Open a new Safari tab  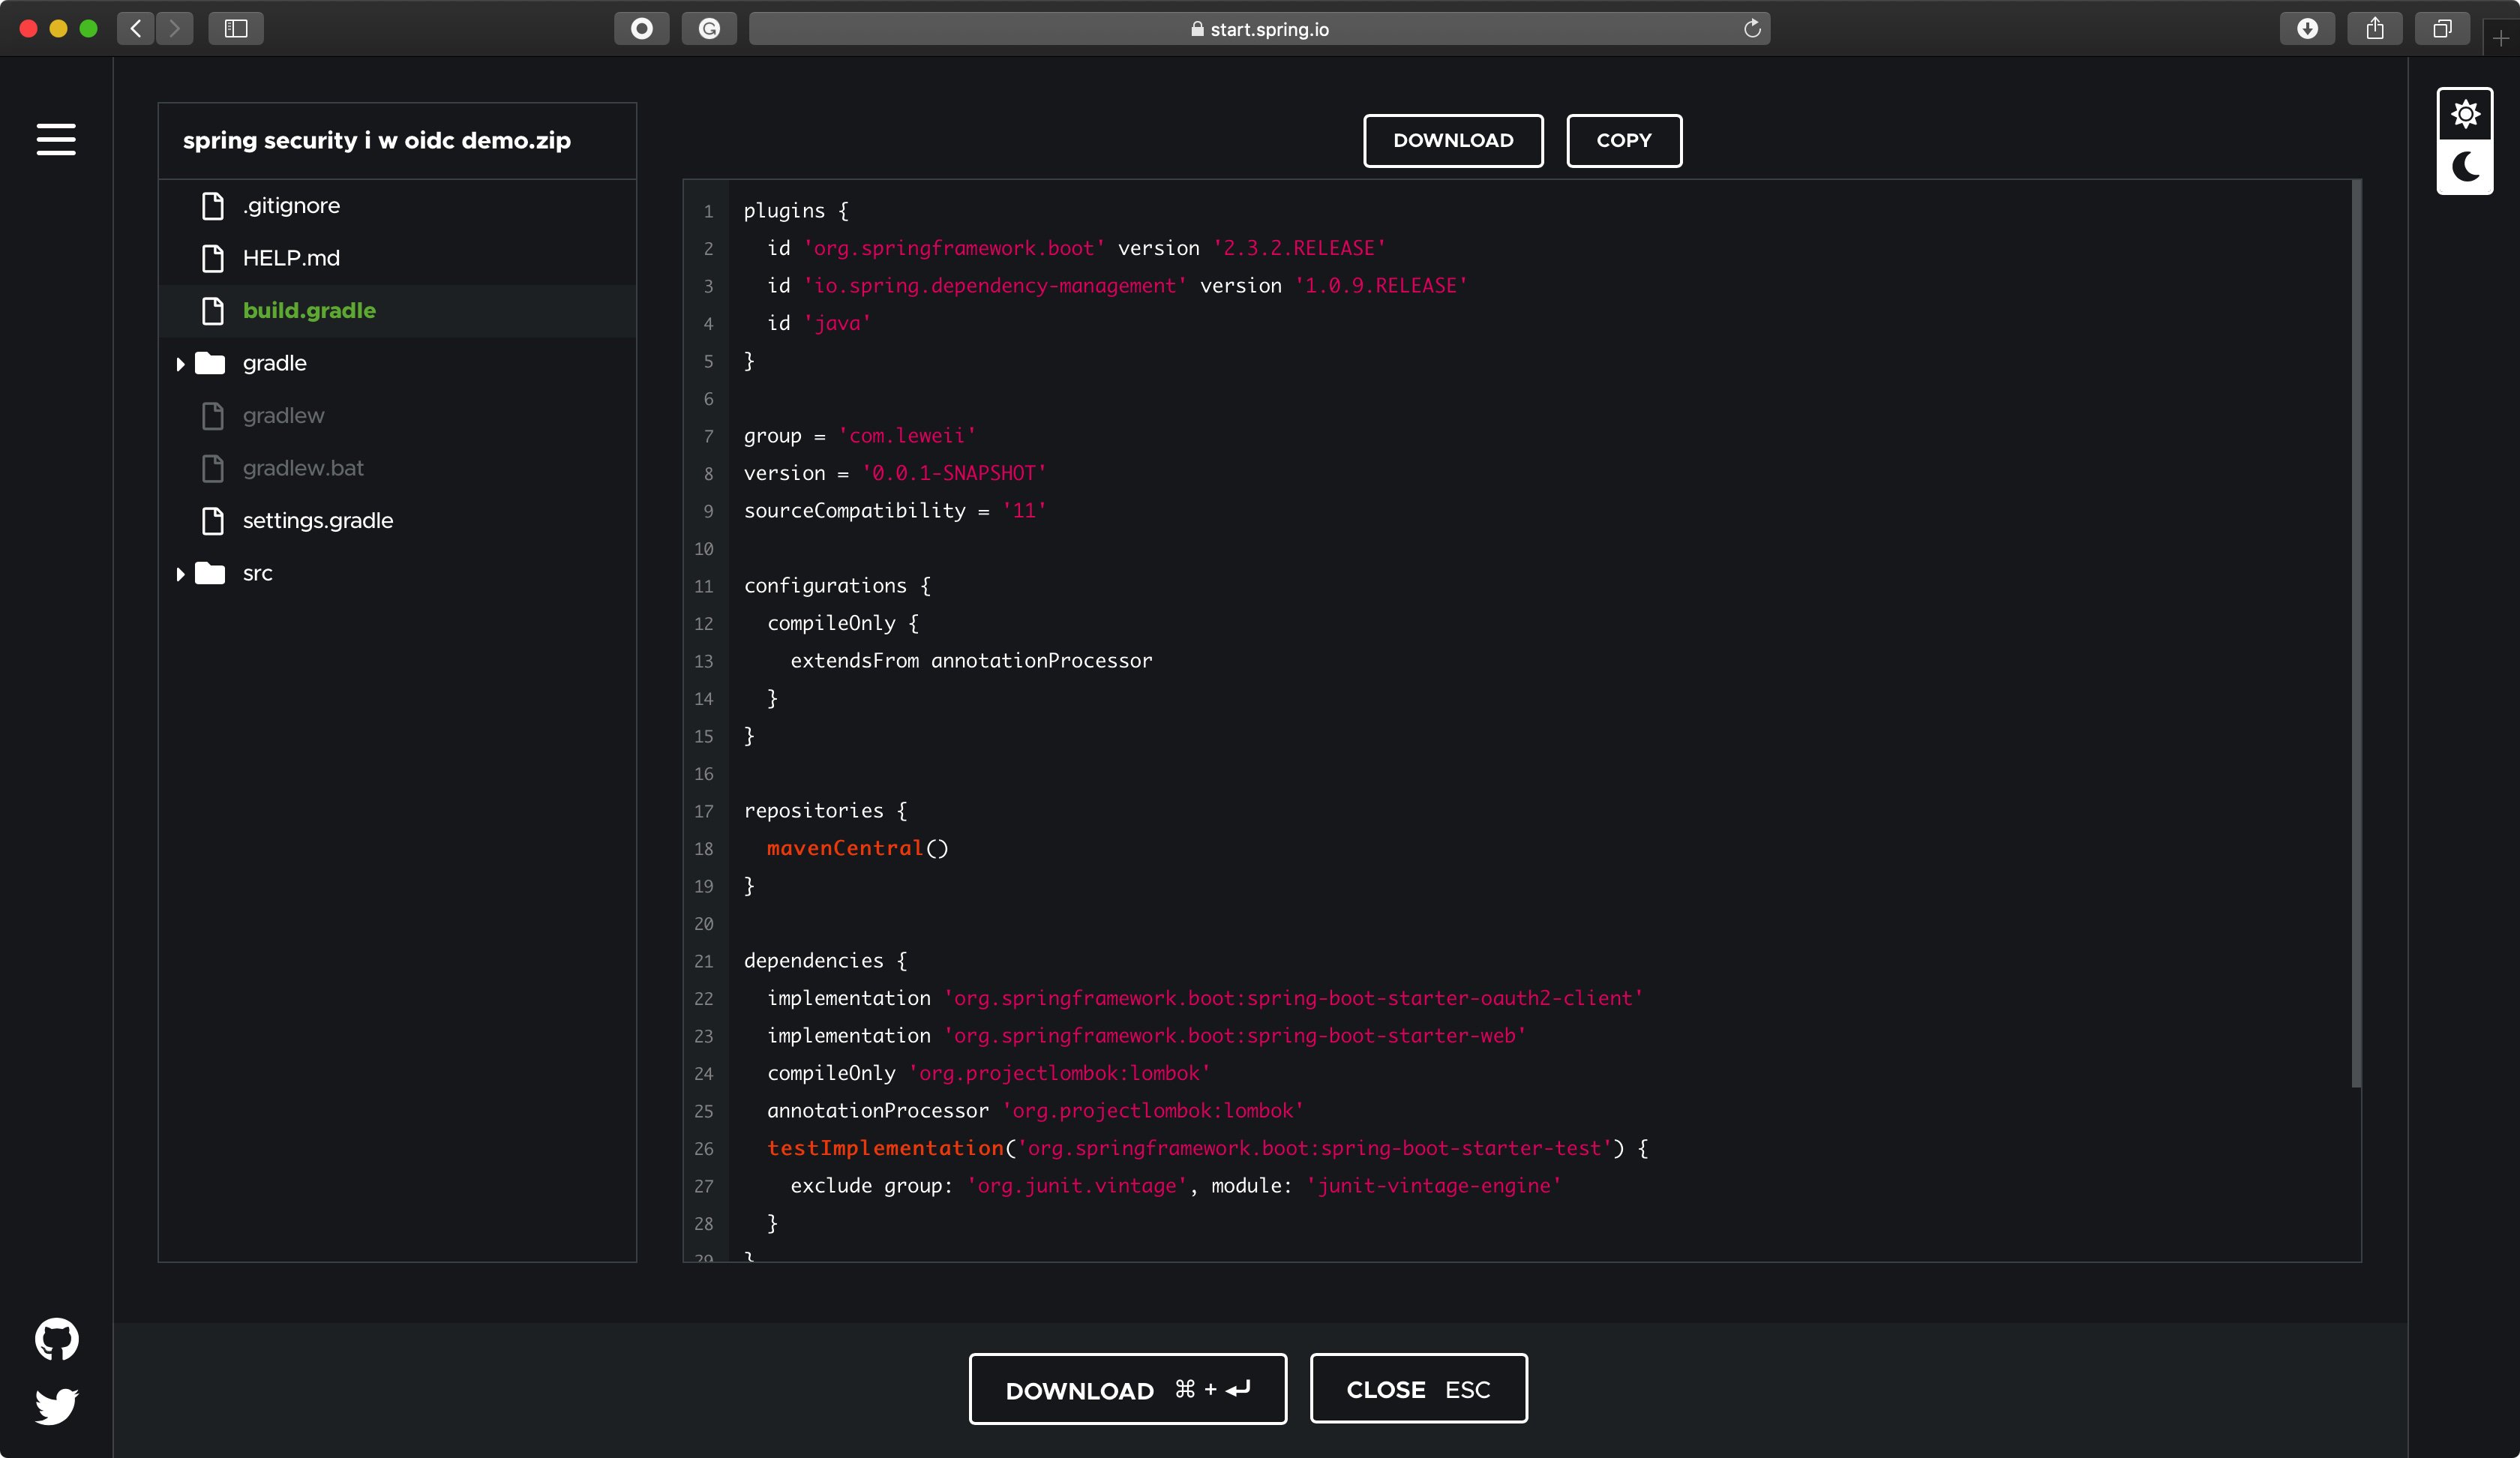point(2501,38)
